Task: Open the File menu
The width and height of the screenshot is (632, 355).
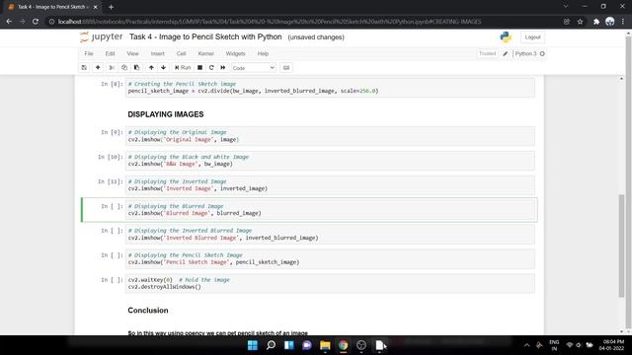Action: 89,53
